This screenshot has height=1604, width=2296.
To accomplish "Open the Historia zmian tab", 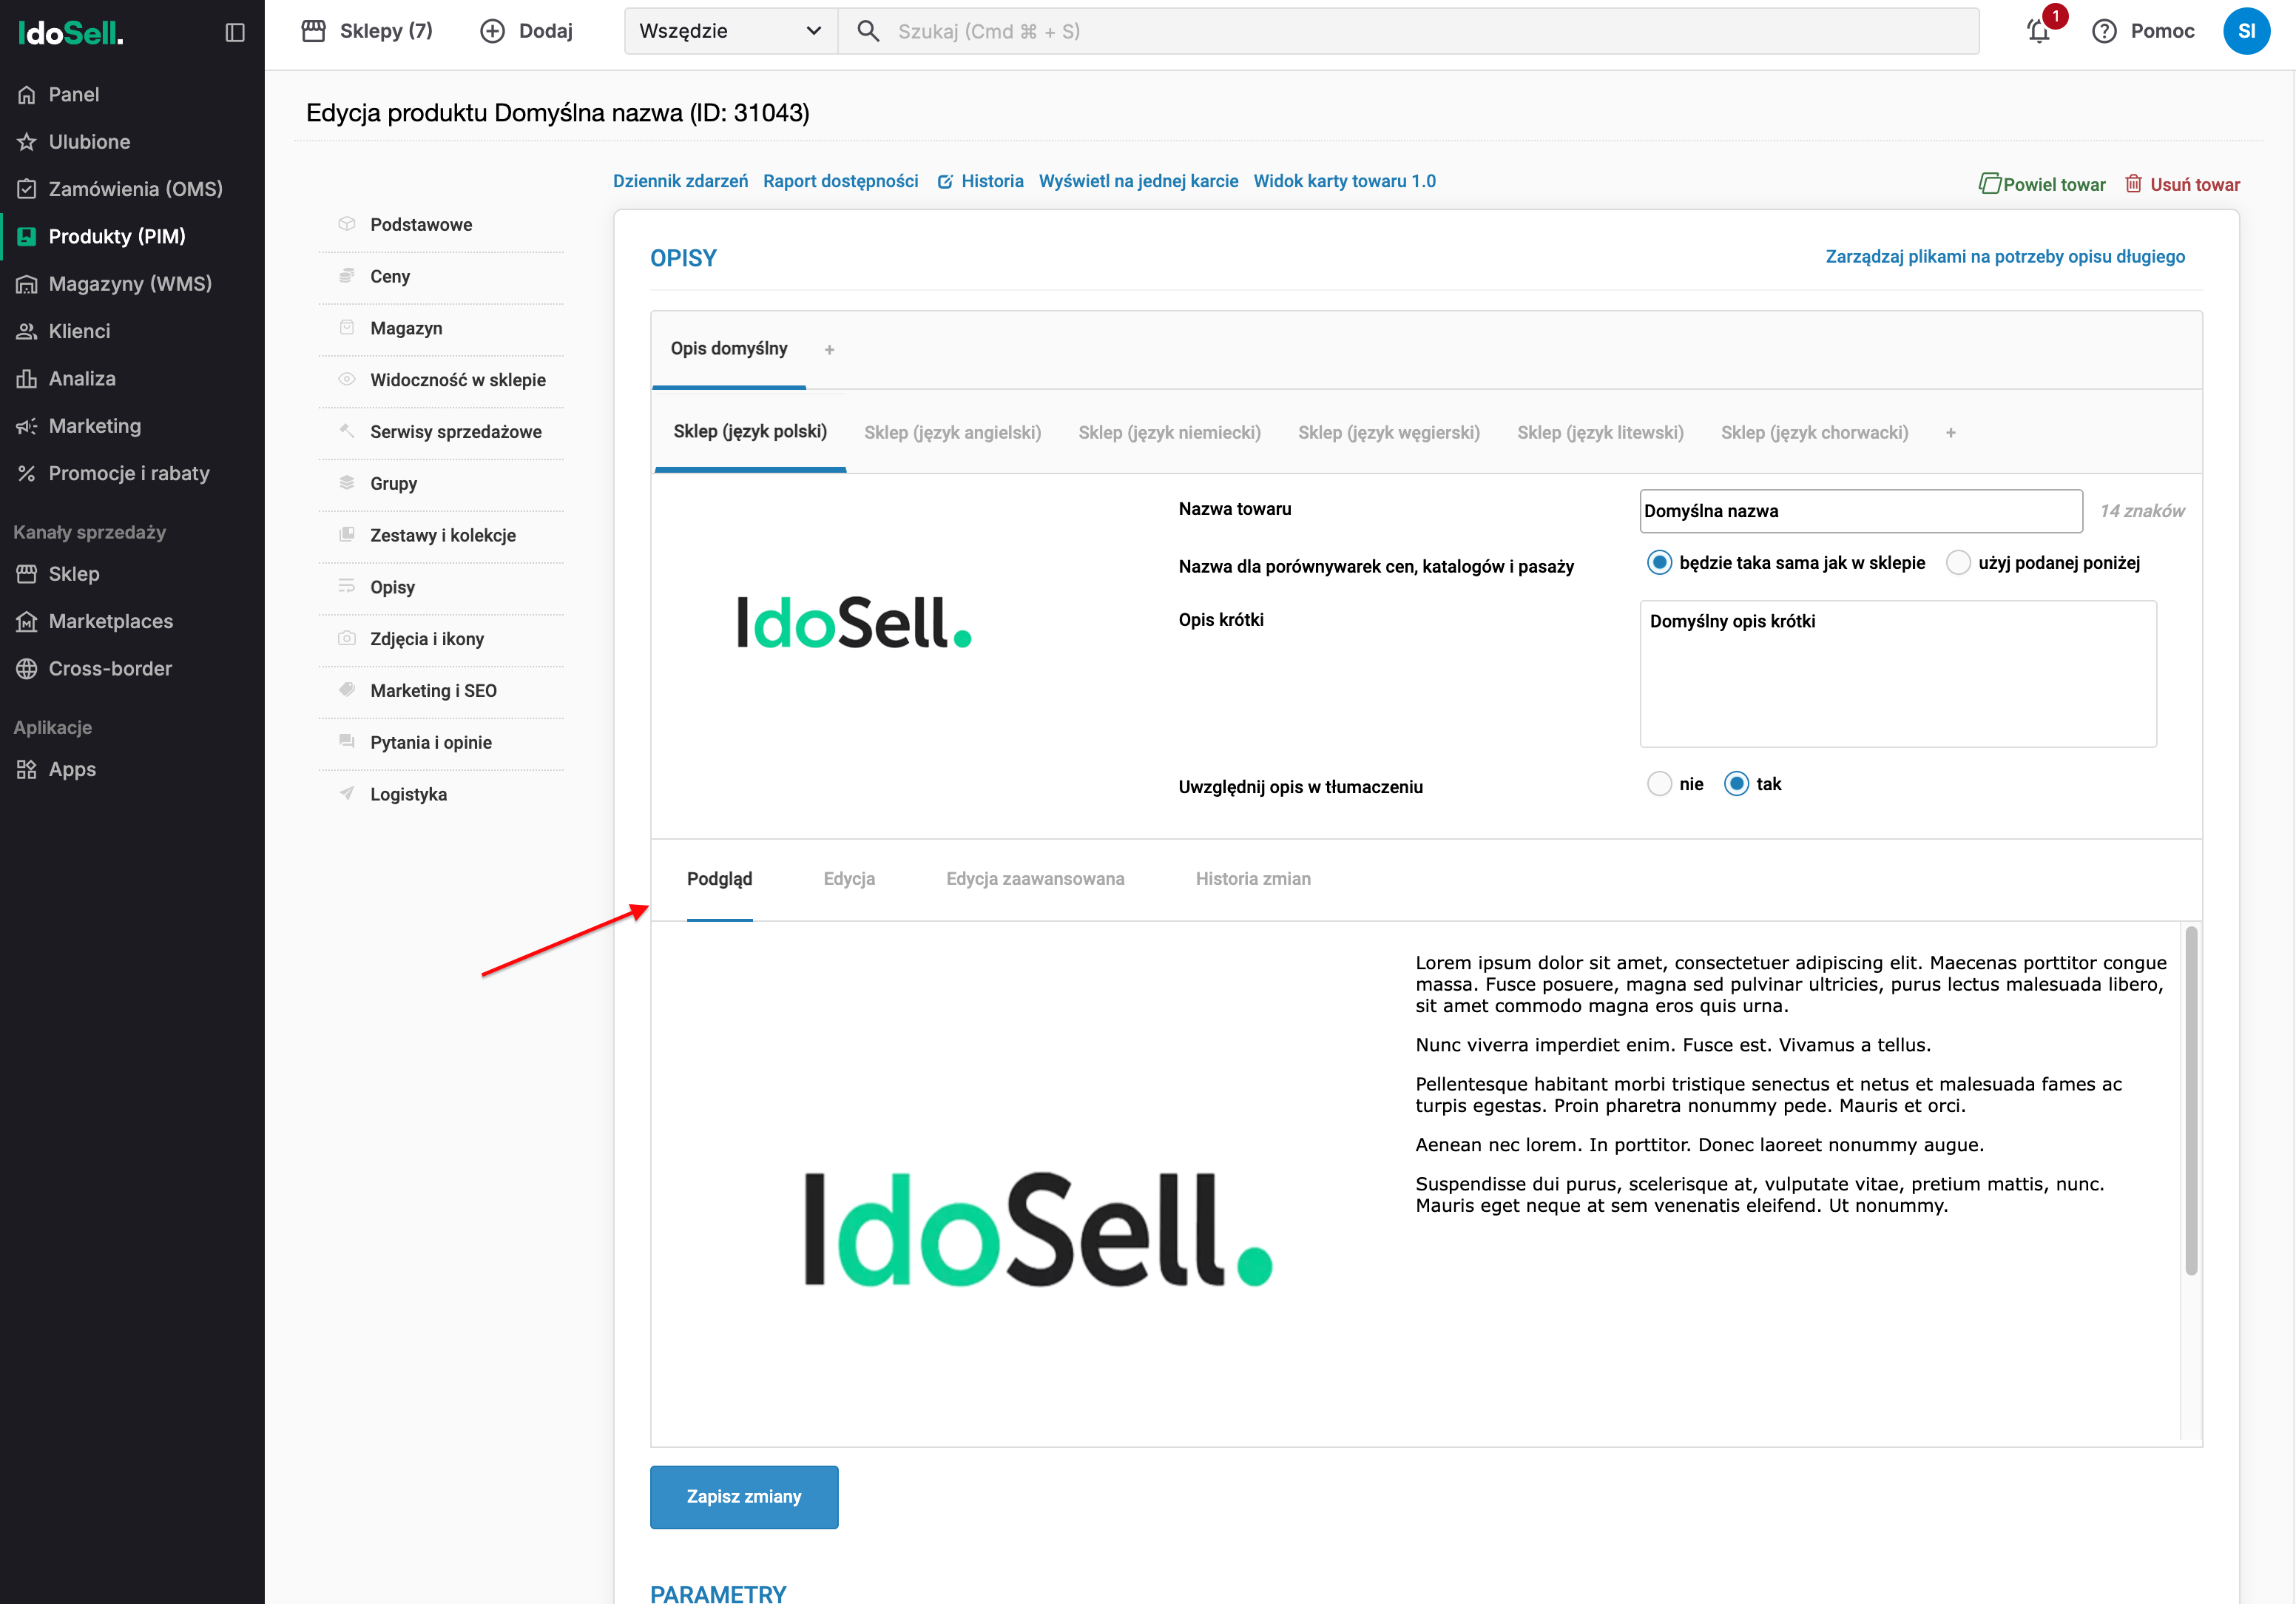I will [1253, 879].
